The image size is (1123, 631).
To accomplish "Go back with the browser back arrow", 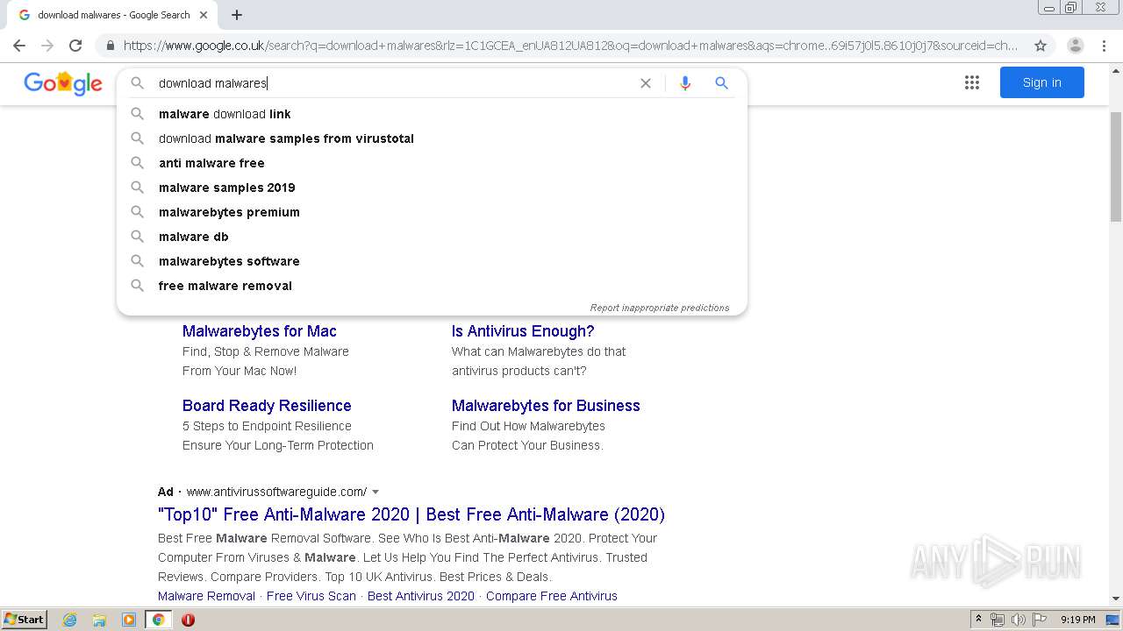I will pos(19,46).
